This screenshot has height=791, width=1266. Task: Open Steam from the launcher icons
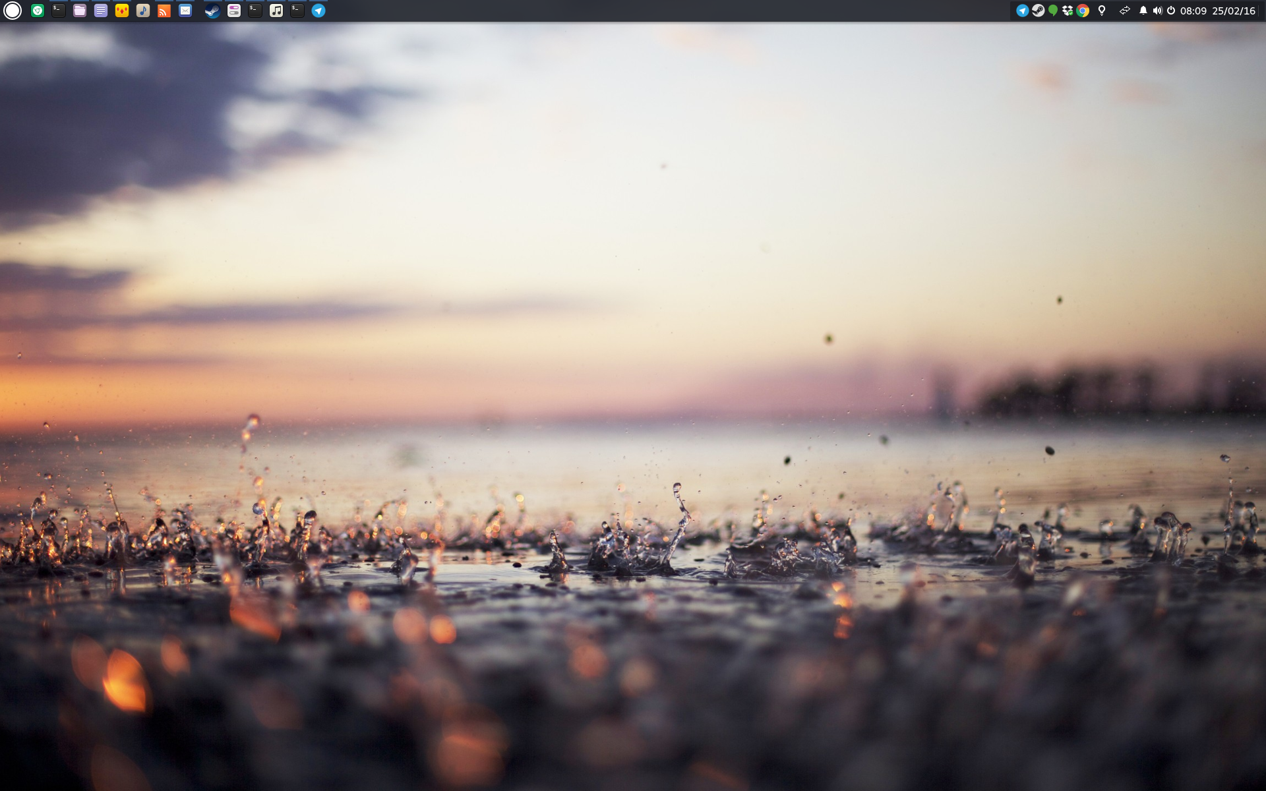(x=212, y=11)
